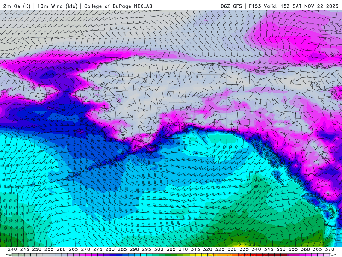The height and width of the screenshot is (257, 342).
Task: Click the 350 value on the color scale
Action: tap(281, 249)
